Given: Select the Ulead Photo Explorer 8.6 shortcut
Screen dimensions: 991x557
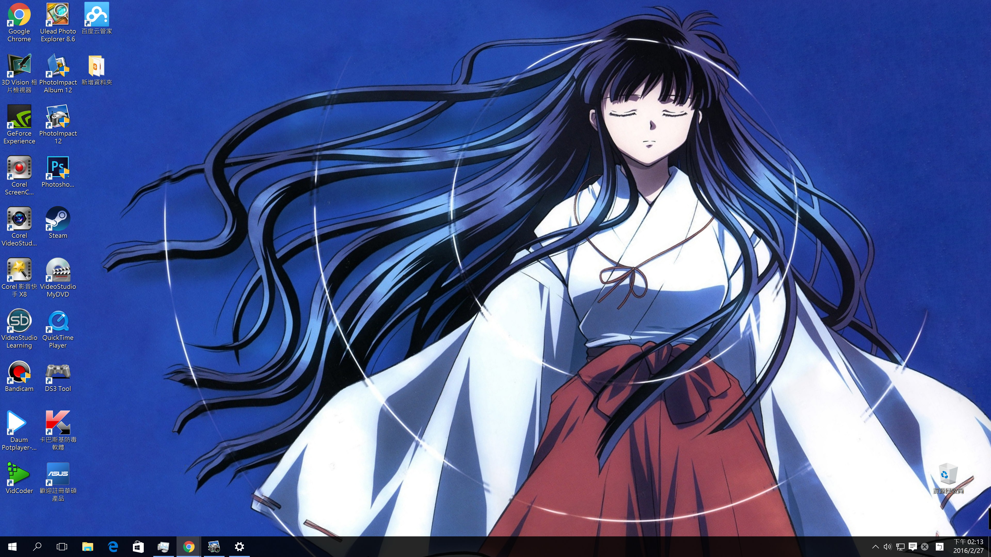Looking at the screenshot, I should [58, 22].
